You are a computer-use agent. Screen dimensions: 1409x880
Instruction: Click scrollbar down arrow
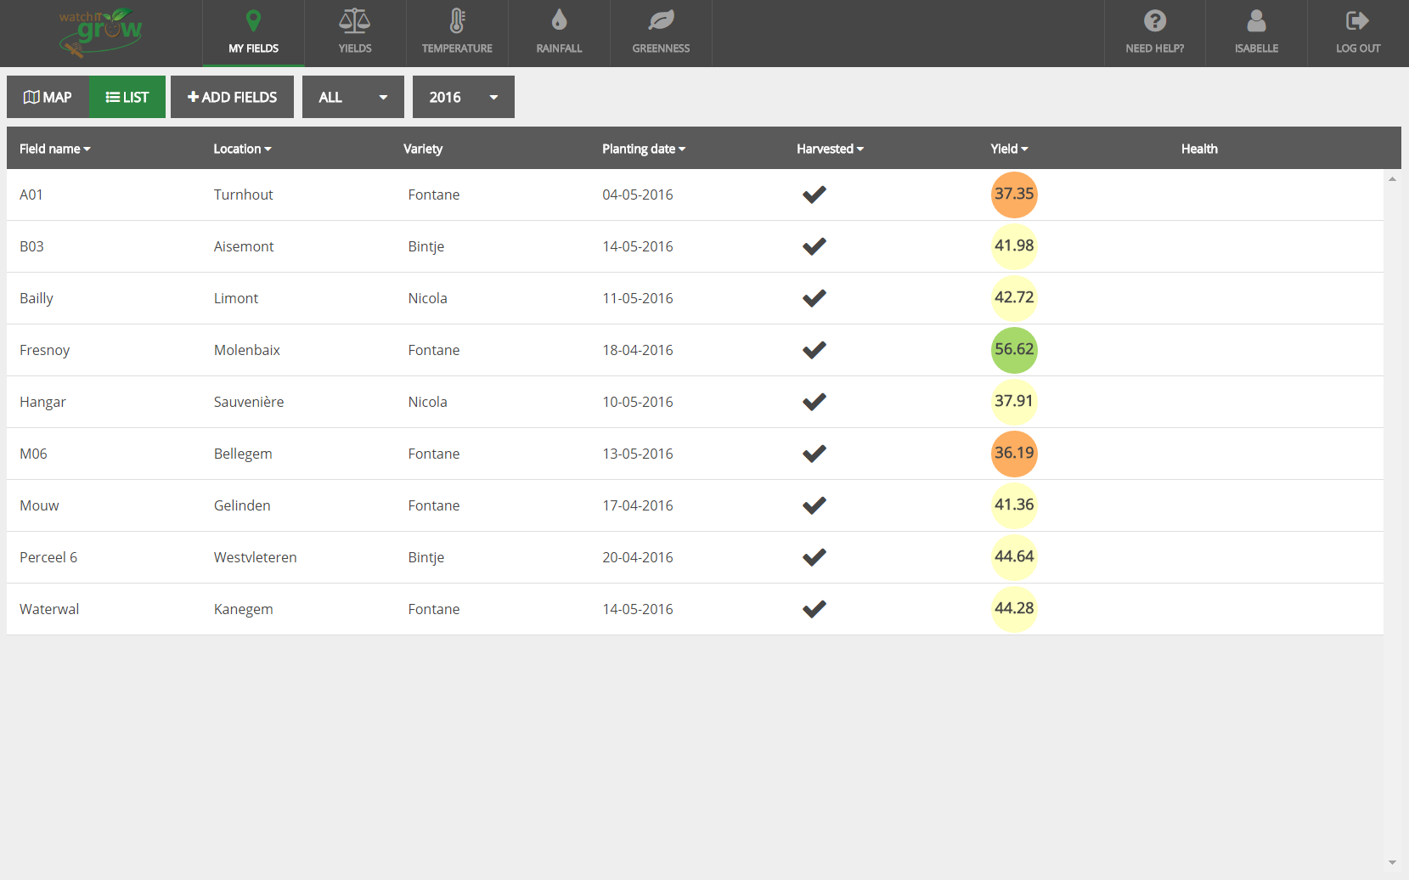tap(1392, 862)
